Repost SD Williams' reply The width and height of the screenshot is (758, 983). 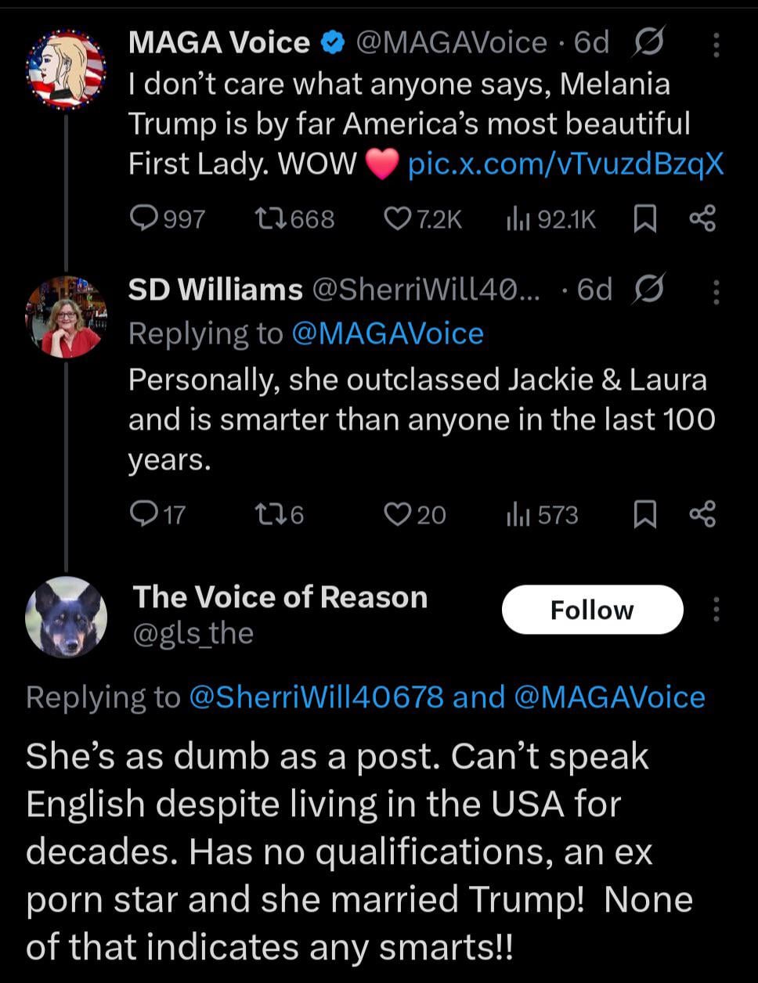[270, 514]
